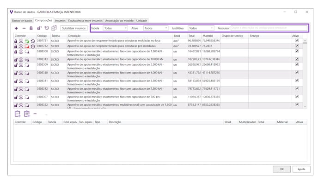The width and height of the screenshot is (318, 179).
Task: Toggle Ativo checkbox for row 0308310
Action: (x=297, y=72)
